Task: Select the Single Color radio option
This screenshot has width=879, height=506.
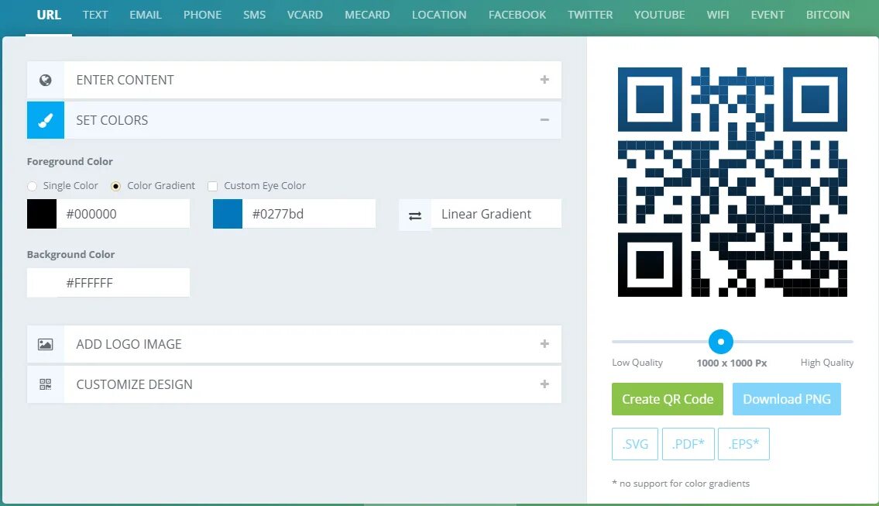Action: [32, 186]
